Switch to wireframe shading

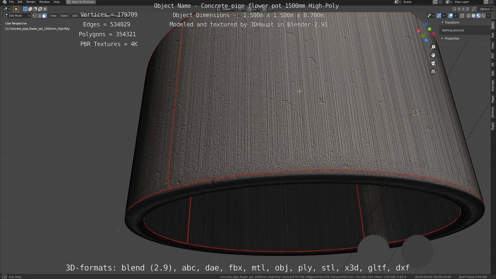tap(469, 16)
